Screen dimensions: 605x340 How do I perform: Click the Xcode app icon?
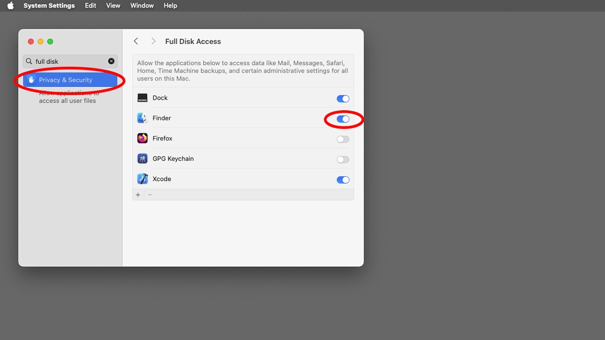(x=142, y=179)
